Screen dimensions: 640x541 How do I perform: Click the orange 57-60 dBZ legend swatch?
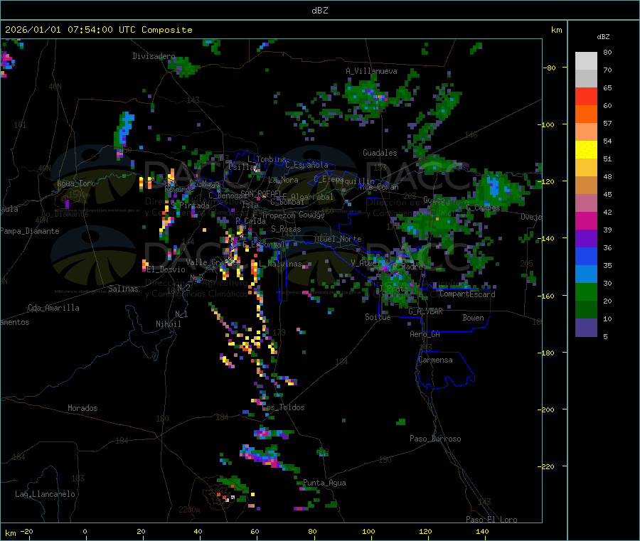(x=586, y=114)
